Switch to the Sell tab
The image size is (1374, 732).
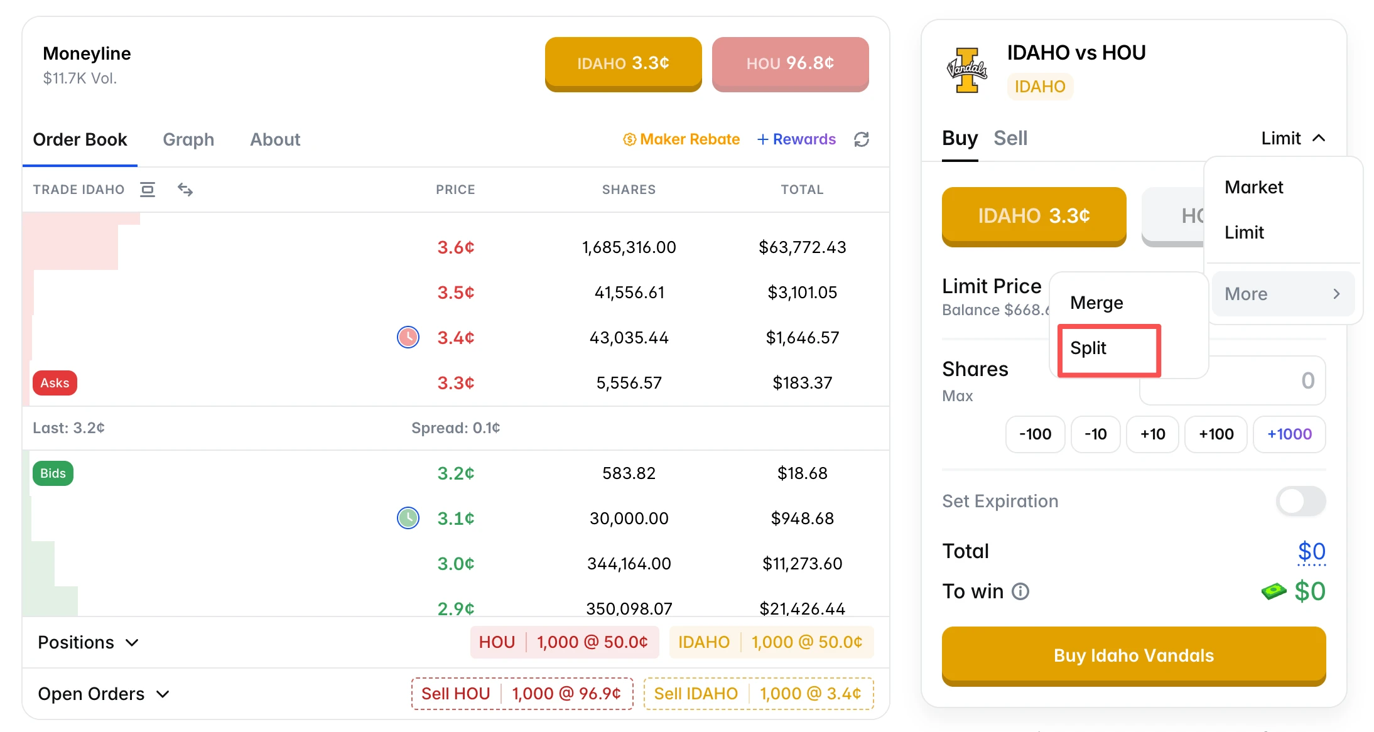(1010, 138)
